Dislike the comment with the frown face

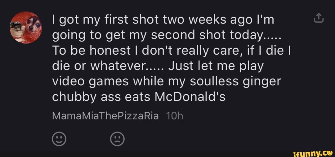coord(118,139)
